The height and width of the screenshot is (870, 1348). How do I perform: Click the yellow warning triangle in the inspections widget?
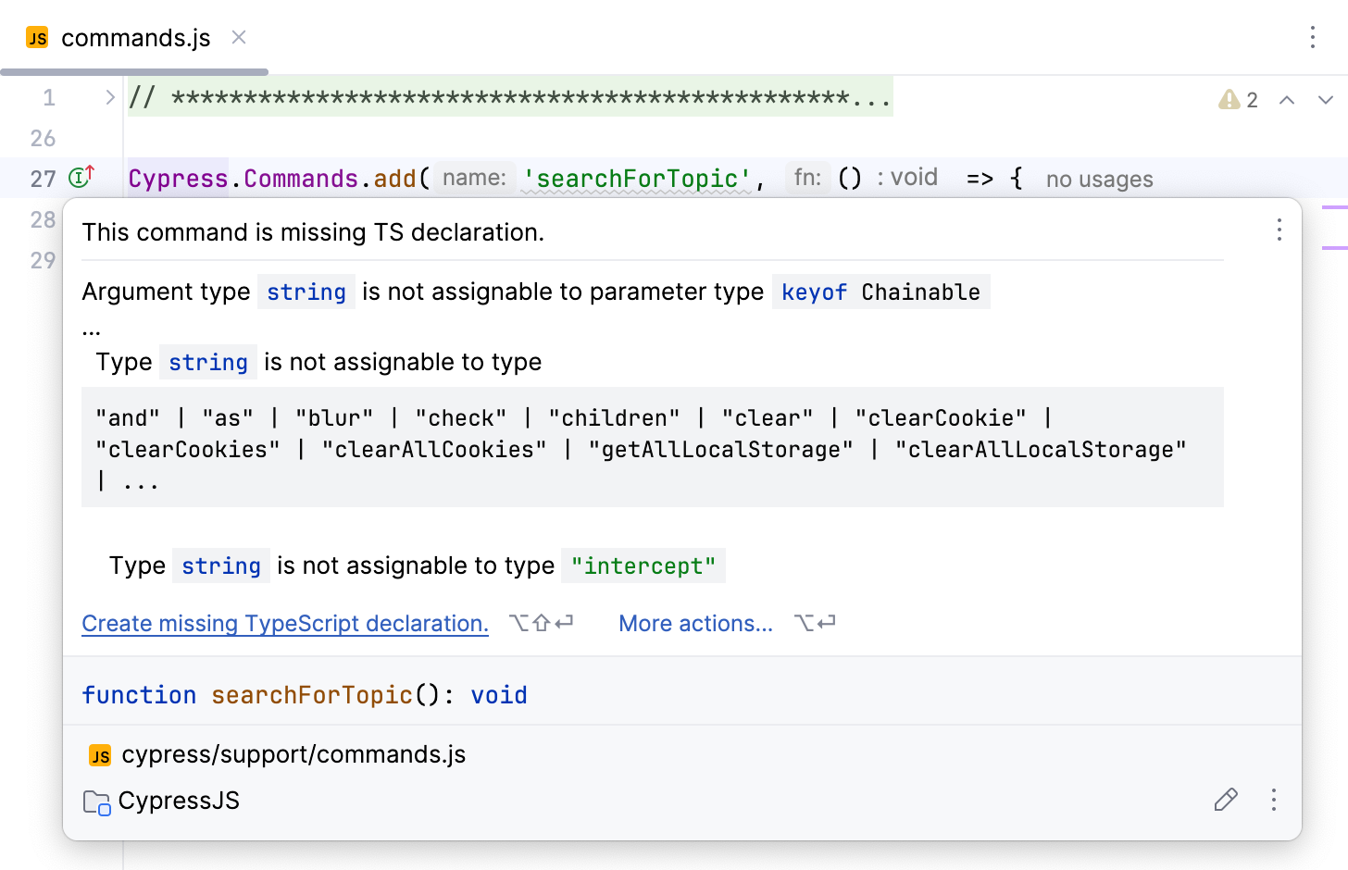pyautogui.click(x=1228, y=99)
